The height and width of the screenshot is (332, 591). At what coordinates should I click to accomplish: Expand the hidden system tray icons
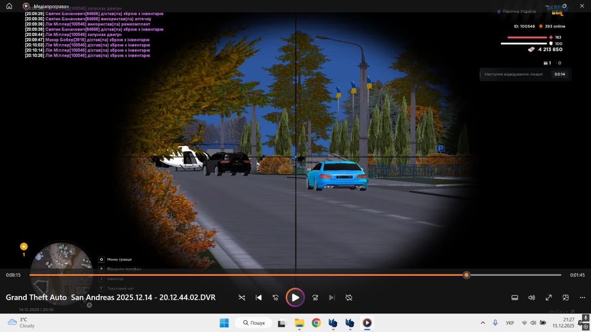click(483, 323)
